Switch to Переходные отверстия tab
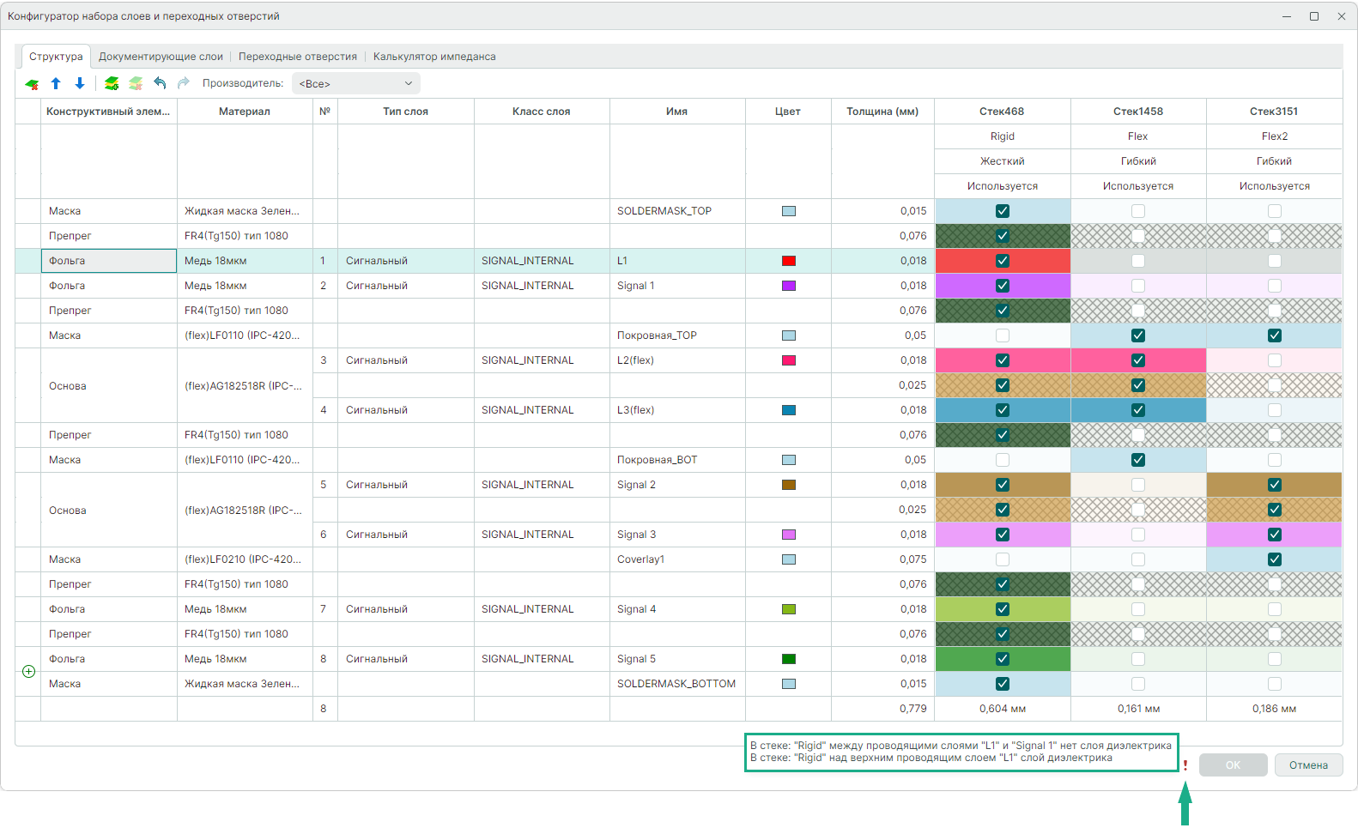Image resolution: width=1358 pixels, height=828 pixels. pos(297,57)
